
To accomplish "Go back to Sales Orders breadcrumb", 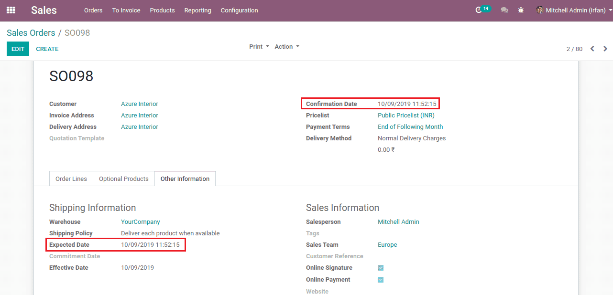I will (x=31, y=33).
